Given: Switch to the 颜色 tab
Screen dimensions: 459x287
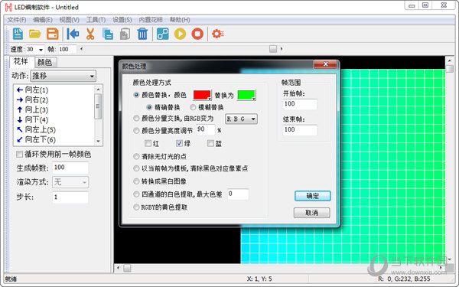Looking at the screenshot, I should coord(45,63).
